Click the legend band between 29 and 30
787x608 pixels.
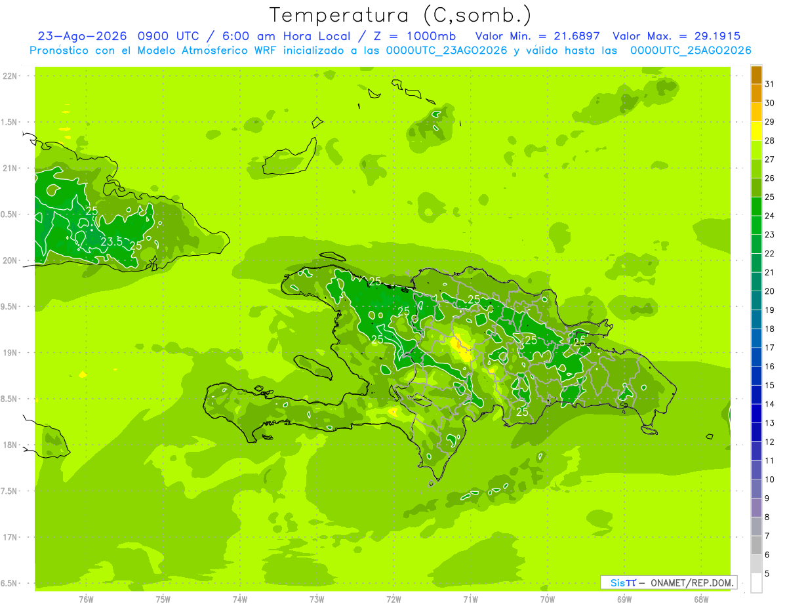[x=757, y=112]
